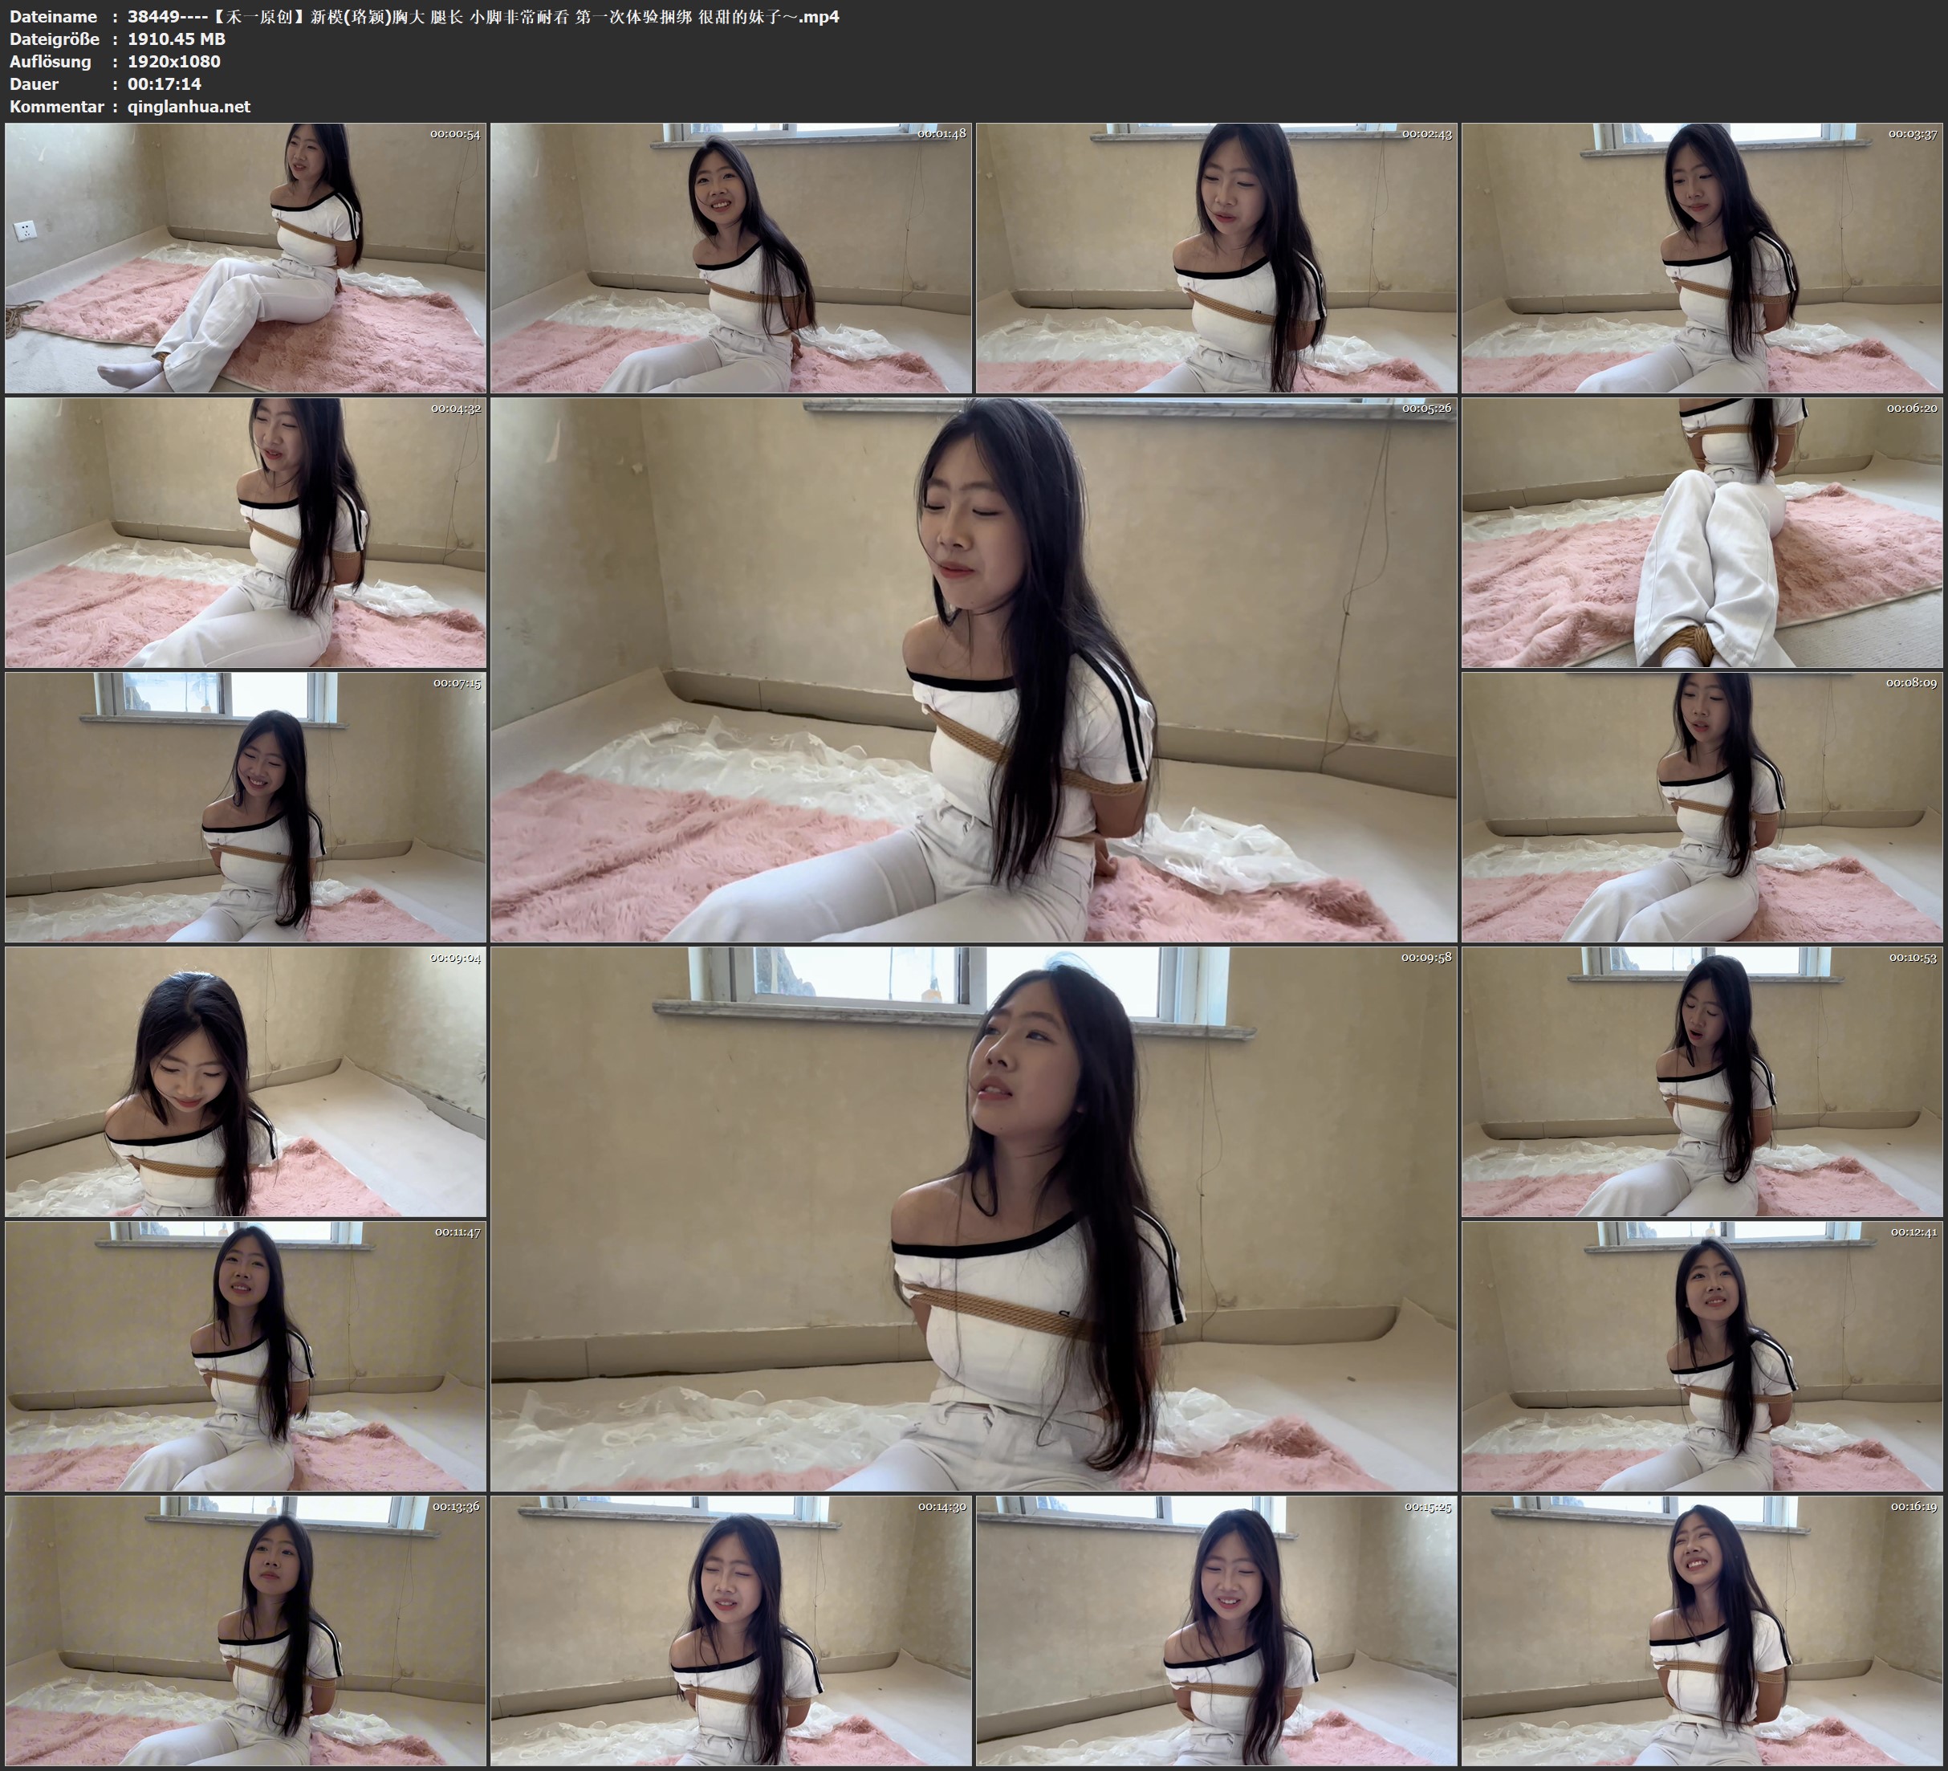Image resolution: width=1948 pixels, height=1771 pixels.
Task: Click the 1920x1080 resolution value
Action: 174,61
